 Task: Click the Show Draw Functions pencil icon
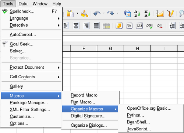170,13
